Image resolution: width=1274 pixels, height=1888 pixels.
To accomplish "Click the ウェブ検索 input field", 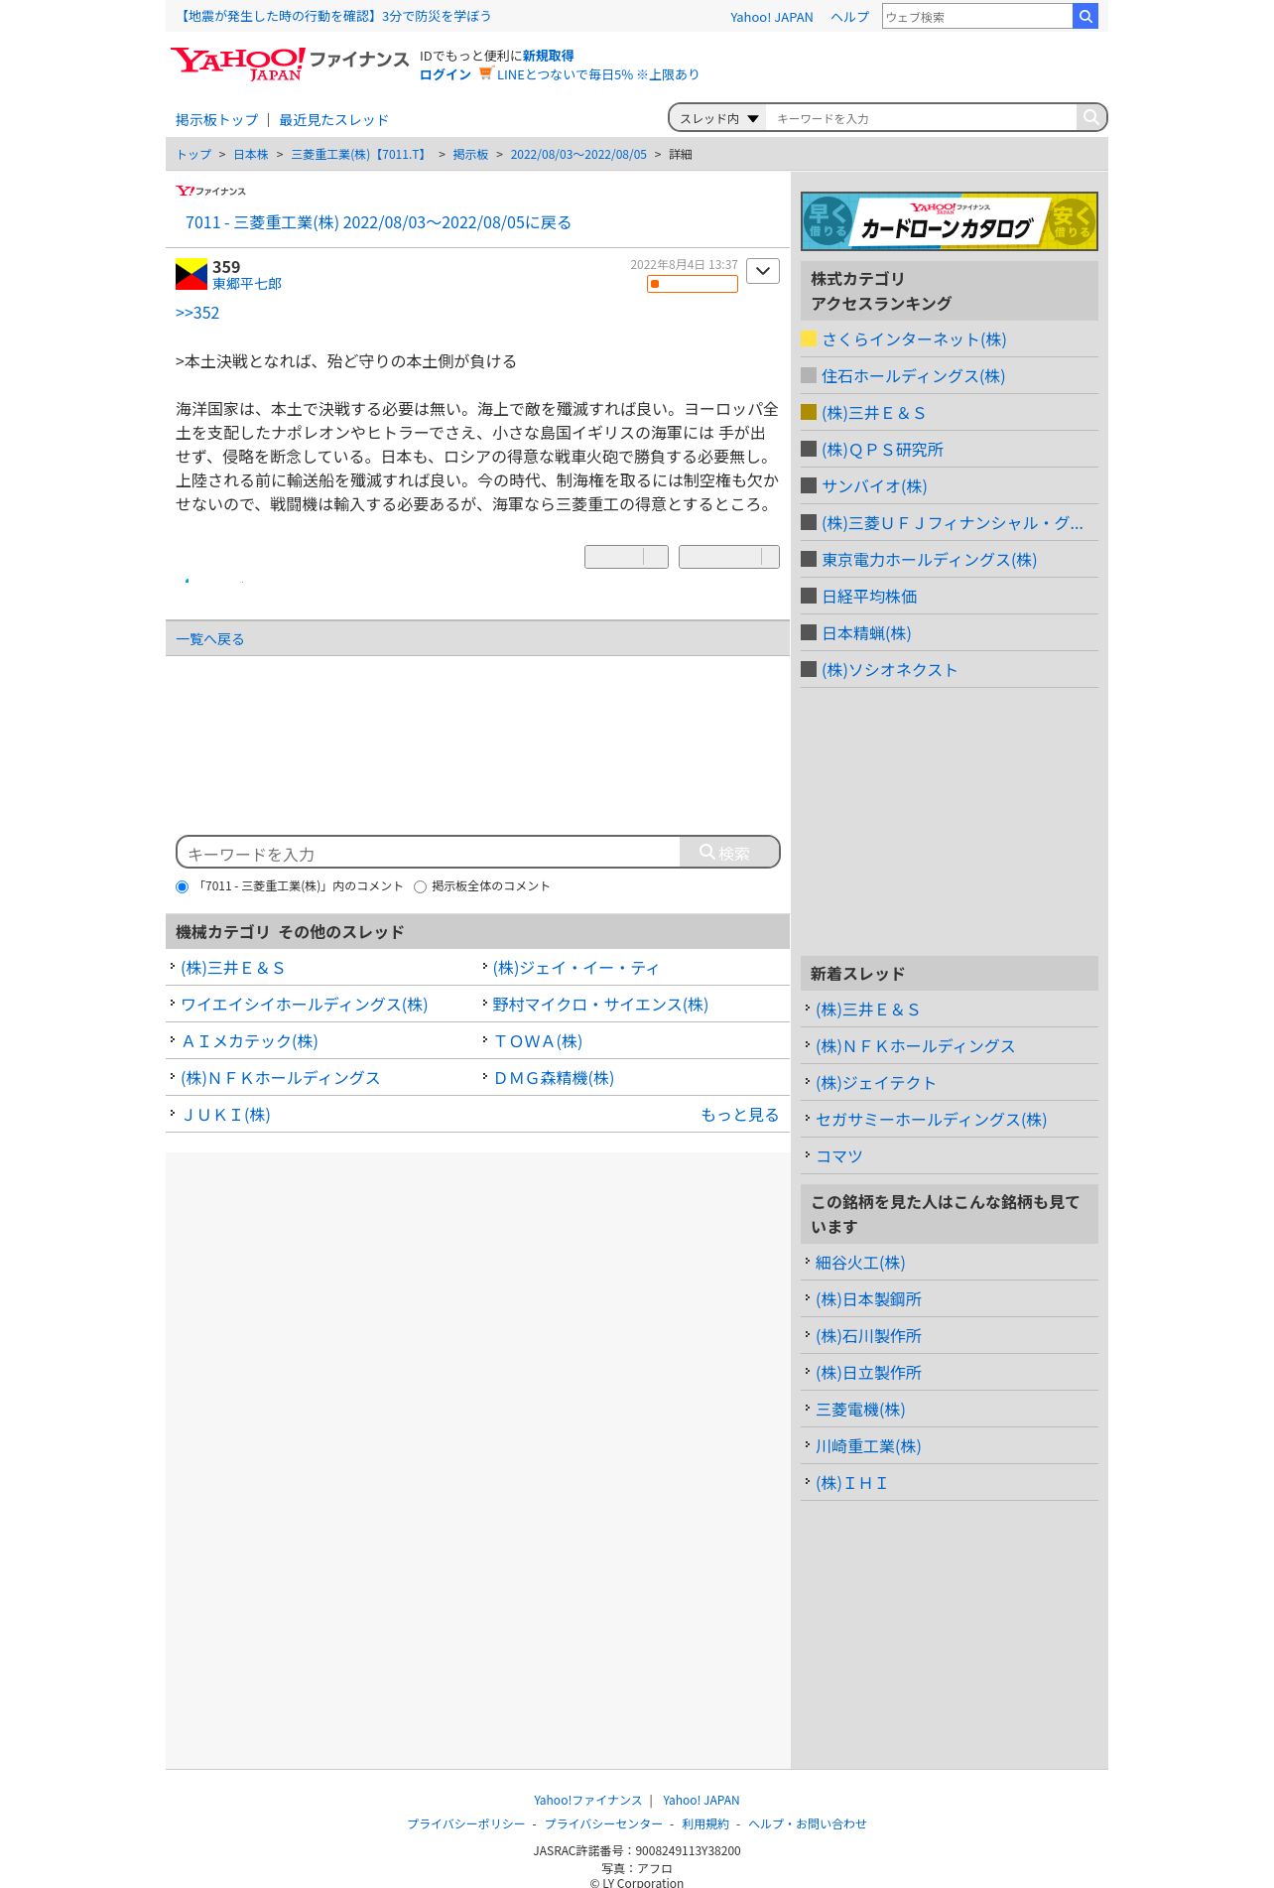I will click(976, 16).
